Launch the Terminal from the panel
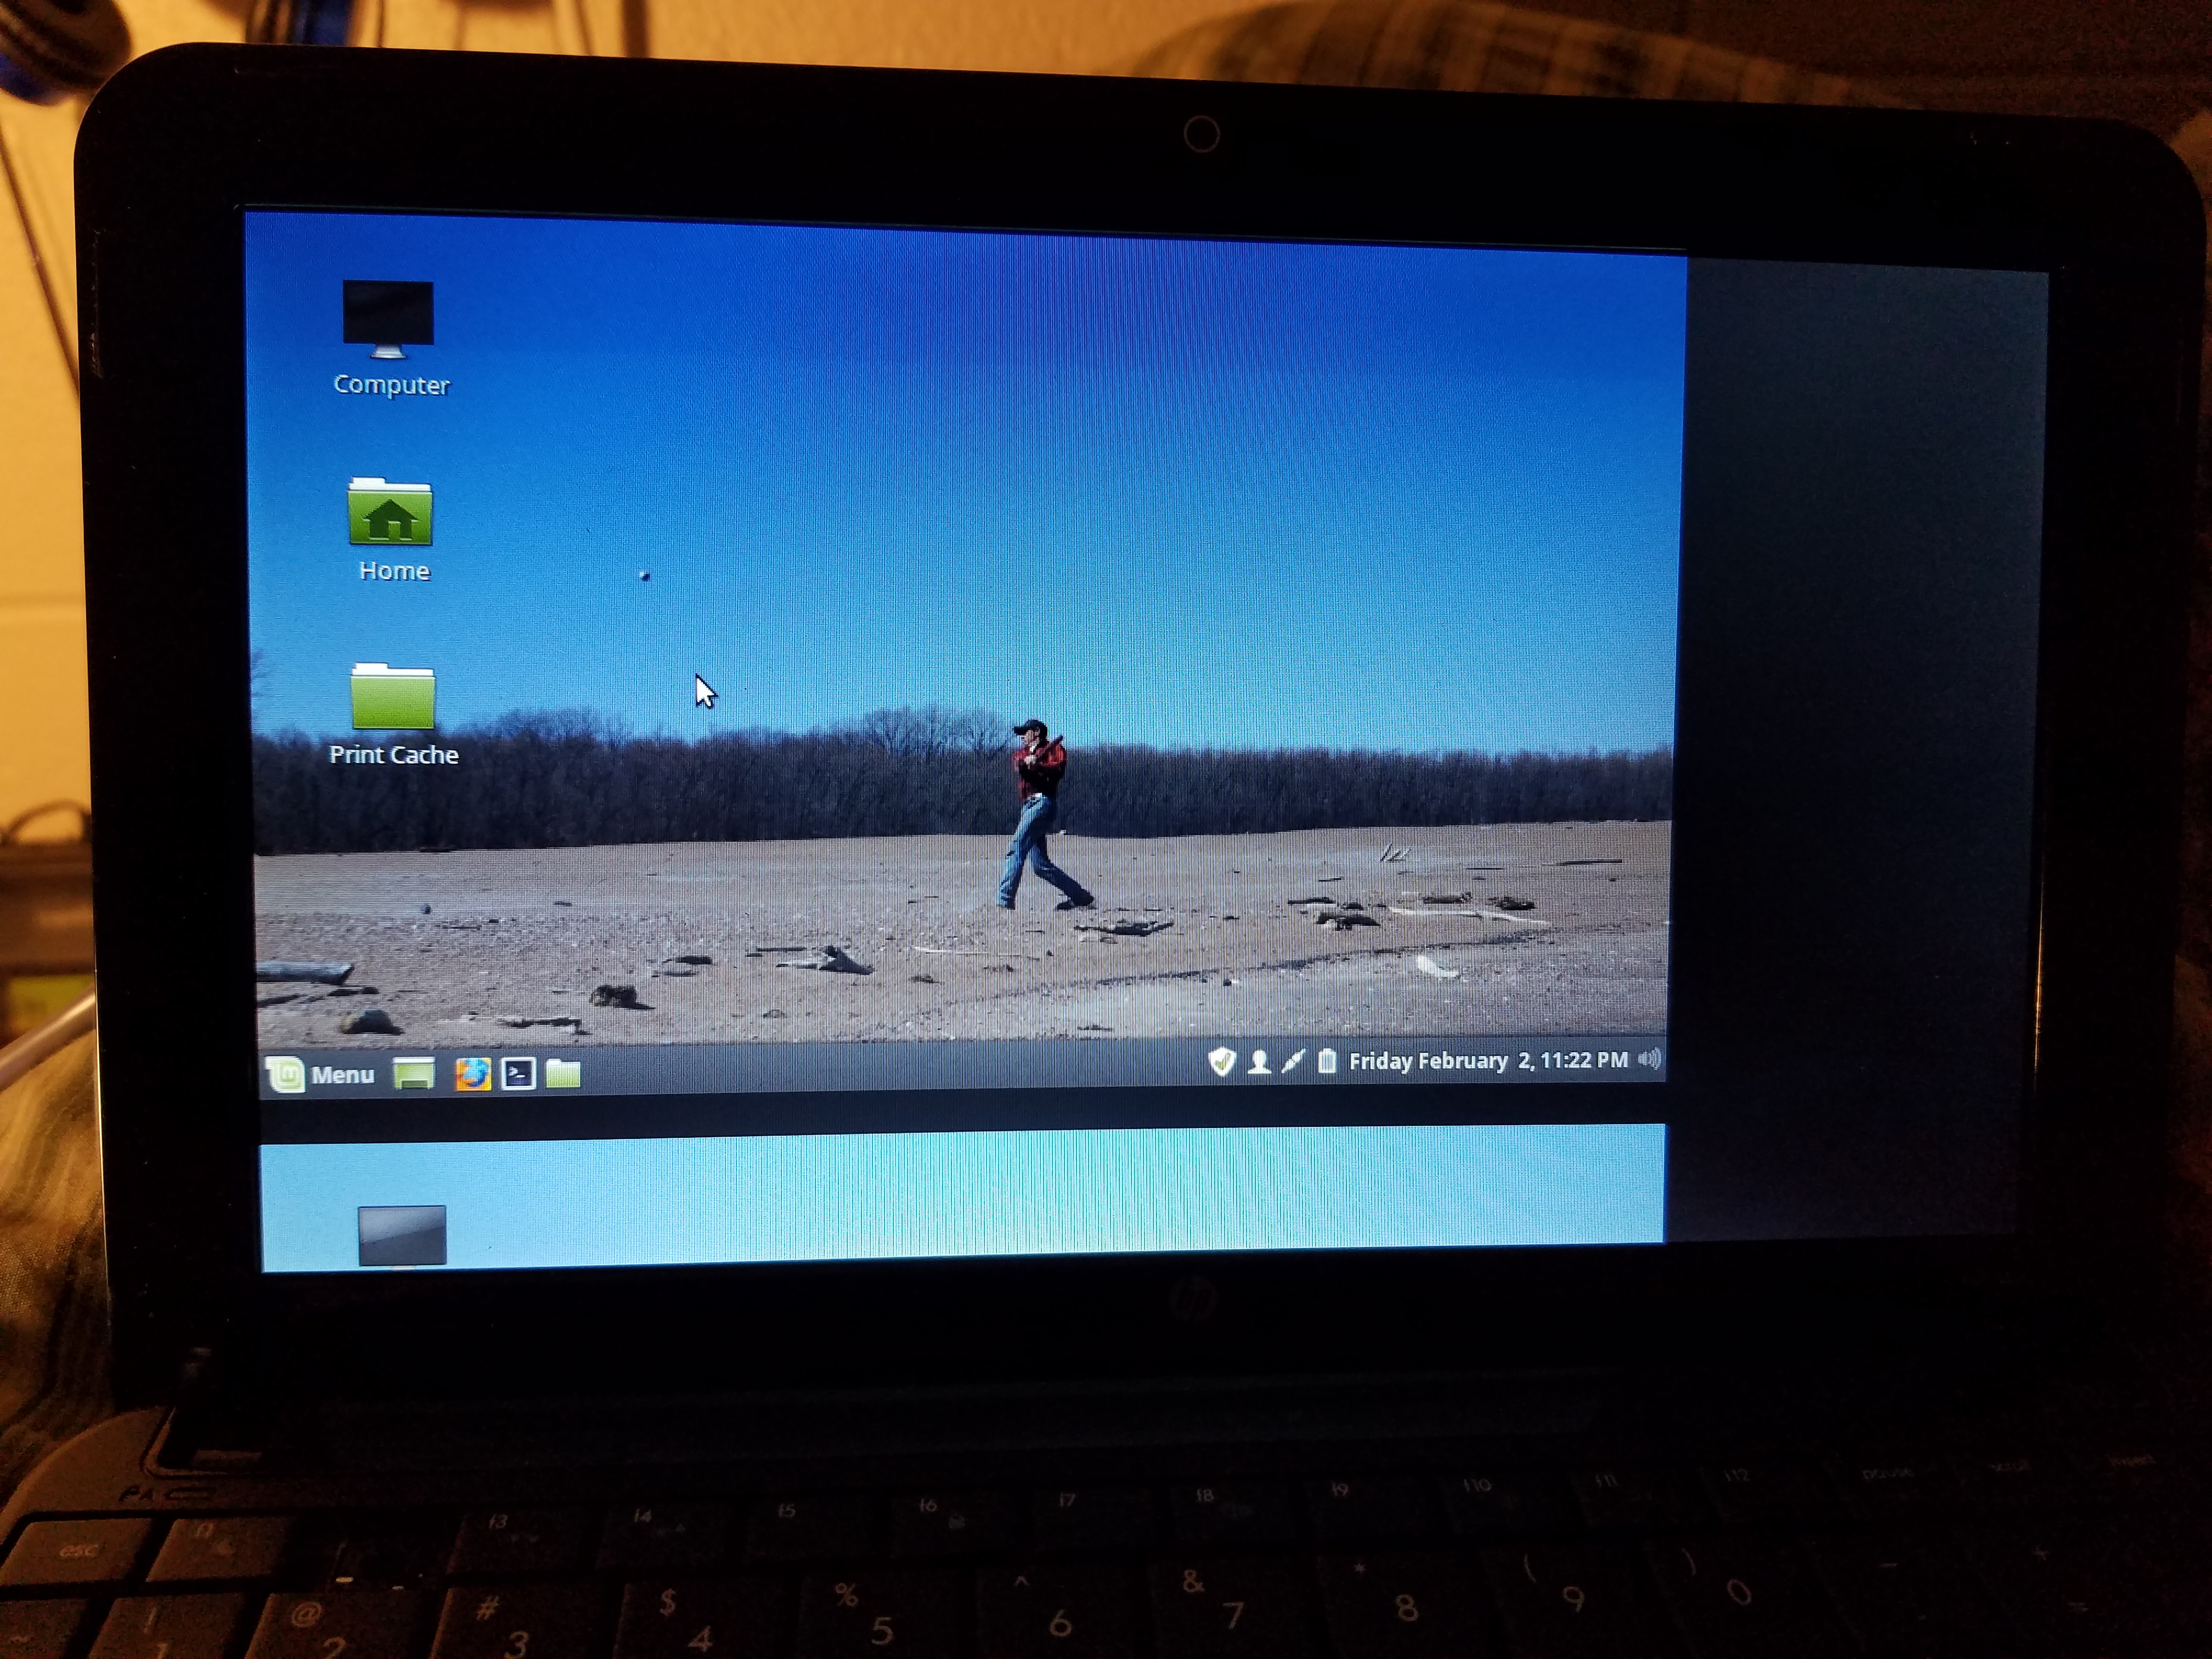The width and height of the screenshot is (2212, 1659). click(x=518, y=1074)
